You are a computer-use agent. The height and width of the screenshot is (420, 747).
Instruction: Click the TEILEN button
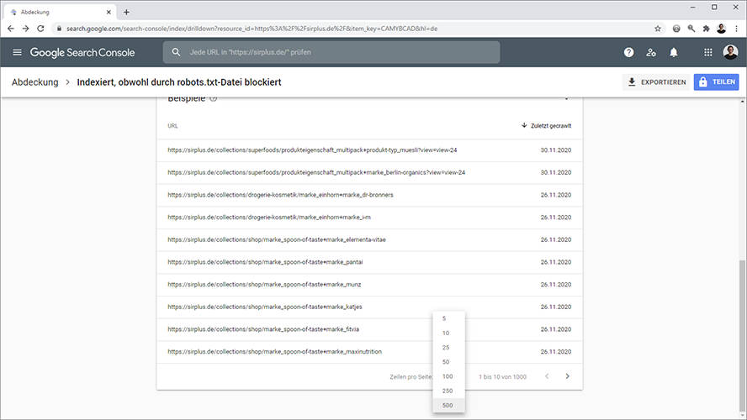click(716, 81)
